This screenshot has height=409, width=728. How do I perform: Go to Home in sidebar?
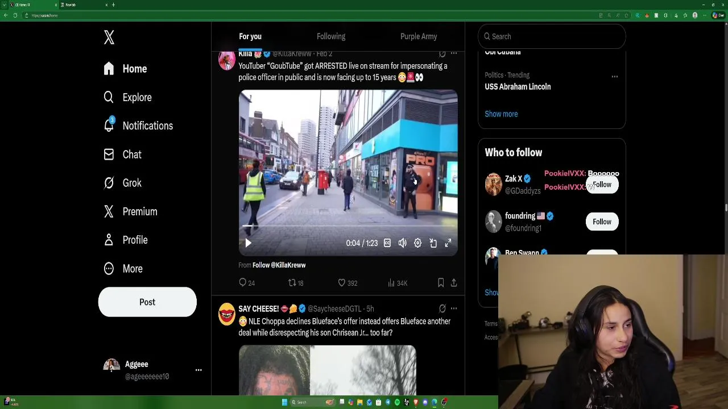[x=125, y=69]
